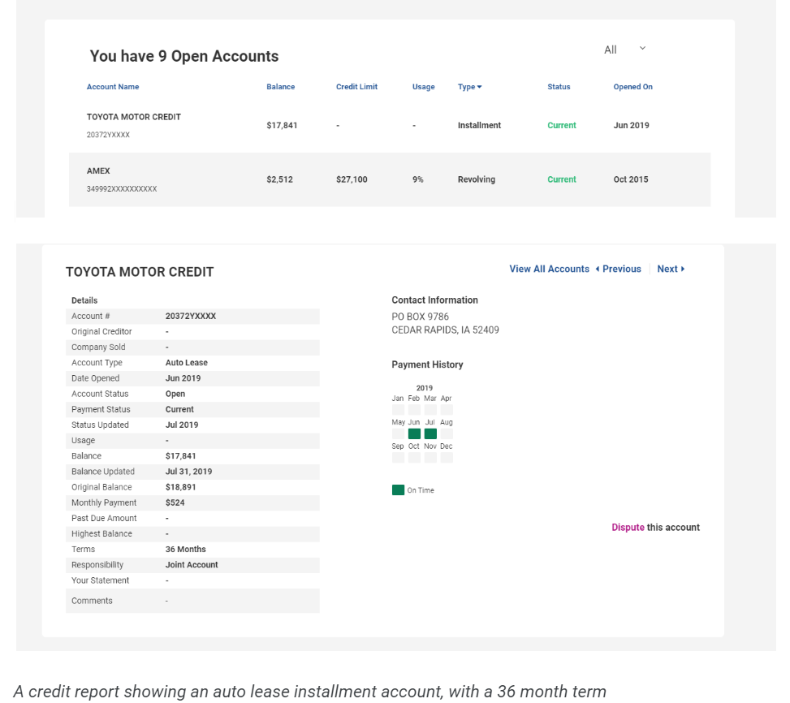
Task: Sort accounts by Balance column
Action: [x=281, y=87]
